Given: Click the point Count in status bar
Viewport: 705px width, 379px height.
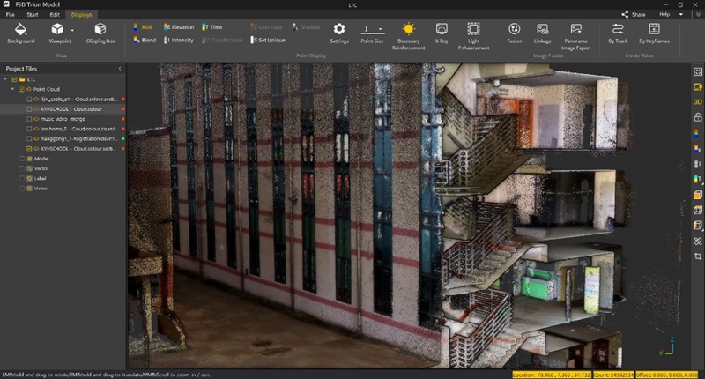Looking at the screenshot, I should click(613, 375).
